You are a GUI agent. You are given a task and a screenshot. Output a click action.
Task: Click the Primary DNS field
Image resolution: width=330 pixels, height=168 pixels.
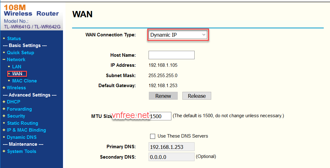pyautogui.click(x=171, y=147)
